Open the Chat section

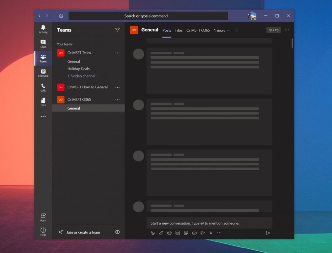[43, 43]
